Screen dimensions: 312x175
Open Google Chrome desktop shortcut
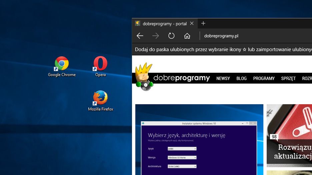click(x=62, y=67)
